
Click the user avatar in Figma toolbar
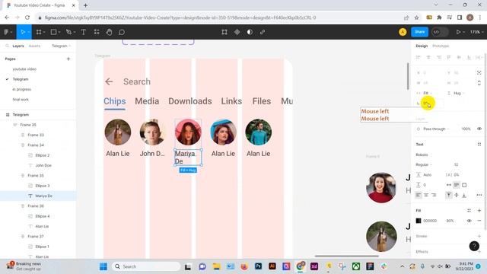[x=403, y=32]
